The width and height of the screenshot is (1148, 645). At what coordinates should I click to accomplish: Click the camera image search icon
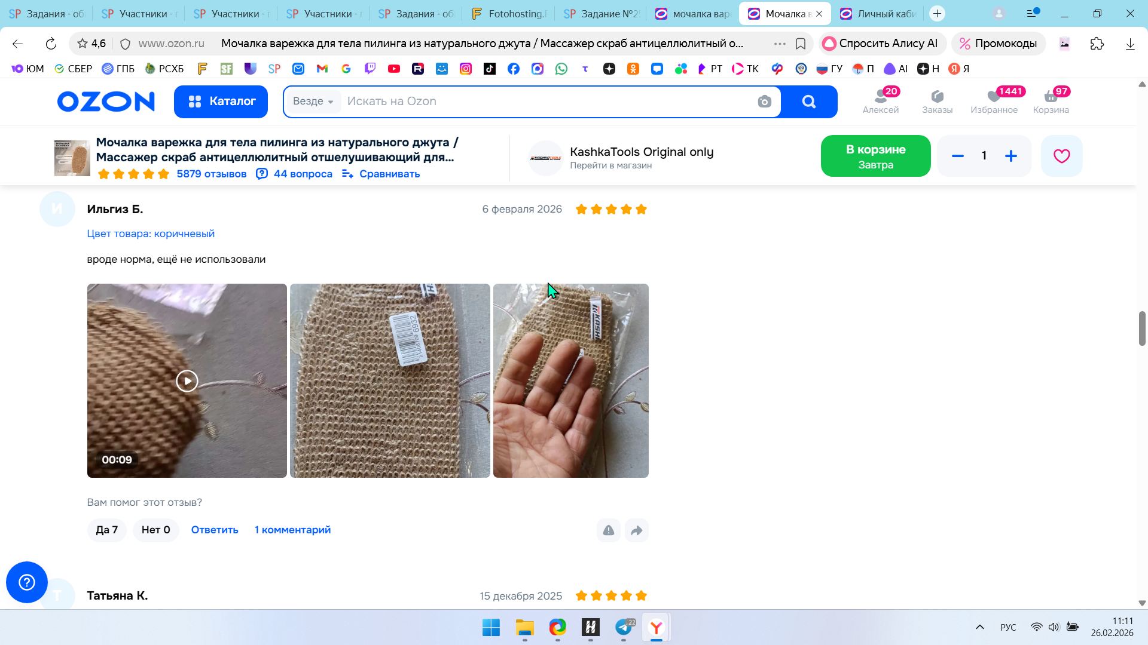[764, 102]
